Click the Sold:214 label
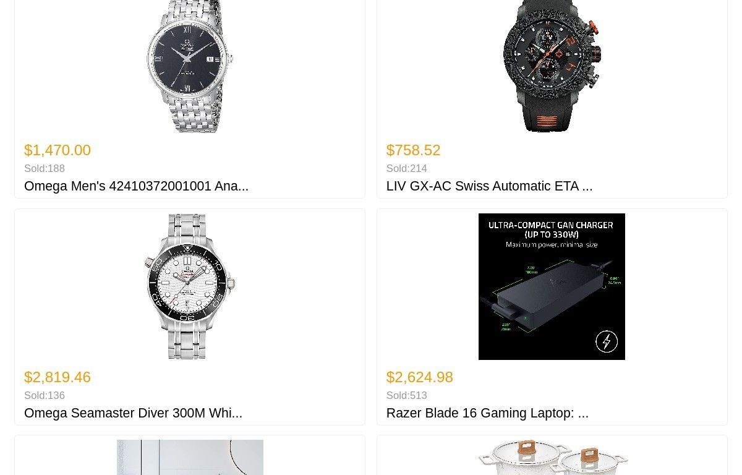This screenshot has width=742, height=475. [407, 169]
